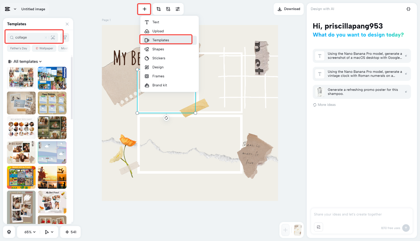Click the magnifier search icon
The width and height of the screenshot is (420, 241).
(x=12, y=38)
